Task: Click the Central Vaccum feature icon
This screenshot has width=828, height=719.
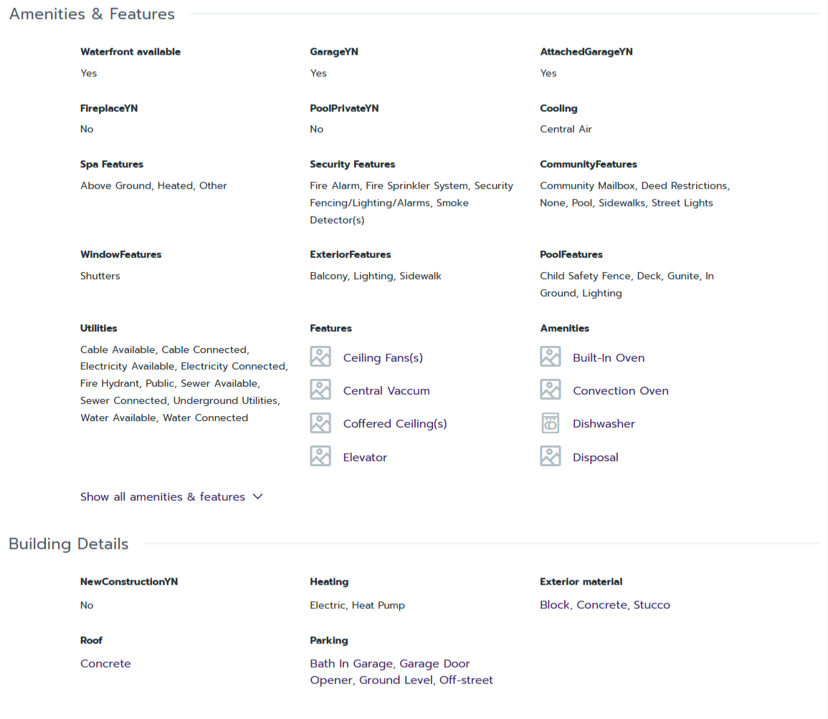Action: [320, 390]
